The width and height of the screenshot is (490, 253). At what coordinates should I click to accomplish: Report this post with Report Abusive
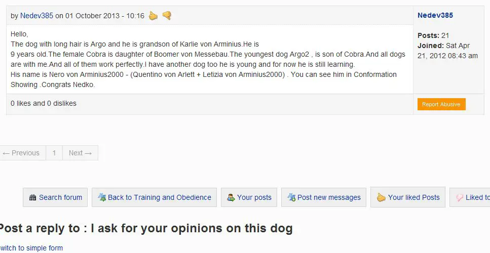(441, 104)
